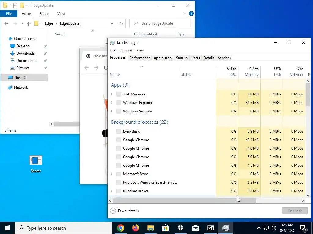The width and height of the screenshot is (313, 234).
Task: Open the Services tab
Action: point(224,58)
